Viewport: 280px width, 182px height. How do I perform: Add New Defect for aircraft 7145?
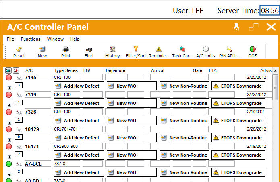coord(79,86)
